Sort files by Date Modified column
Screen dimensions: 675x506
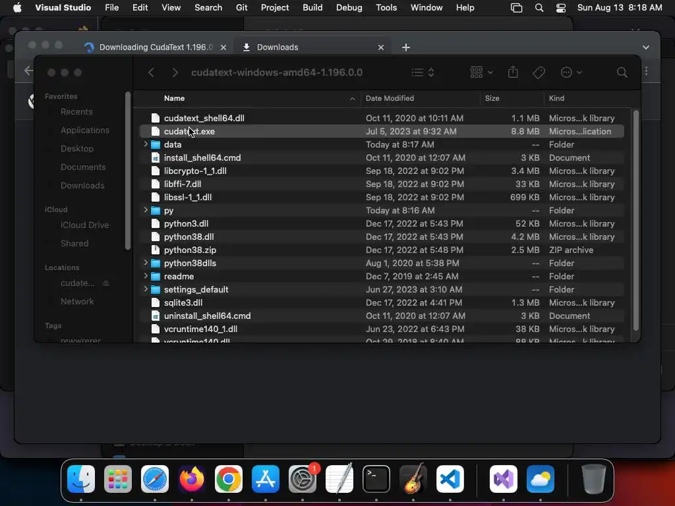click(420, 99)
